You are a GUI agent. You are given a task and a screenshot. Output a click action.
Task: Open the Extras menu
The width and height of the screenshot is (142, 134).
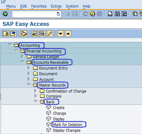click(56, 6)
